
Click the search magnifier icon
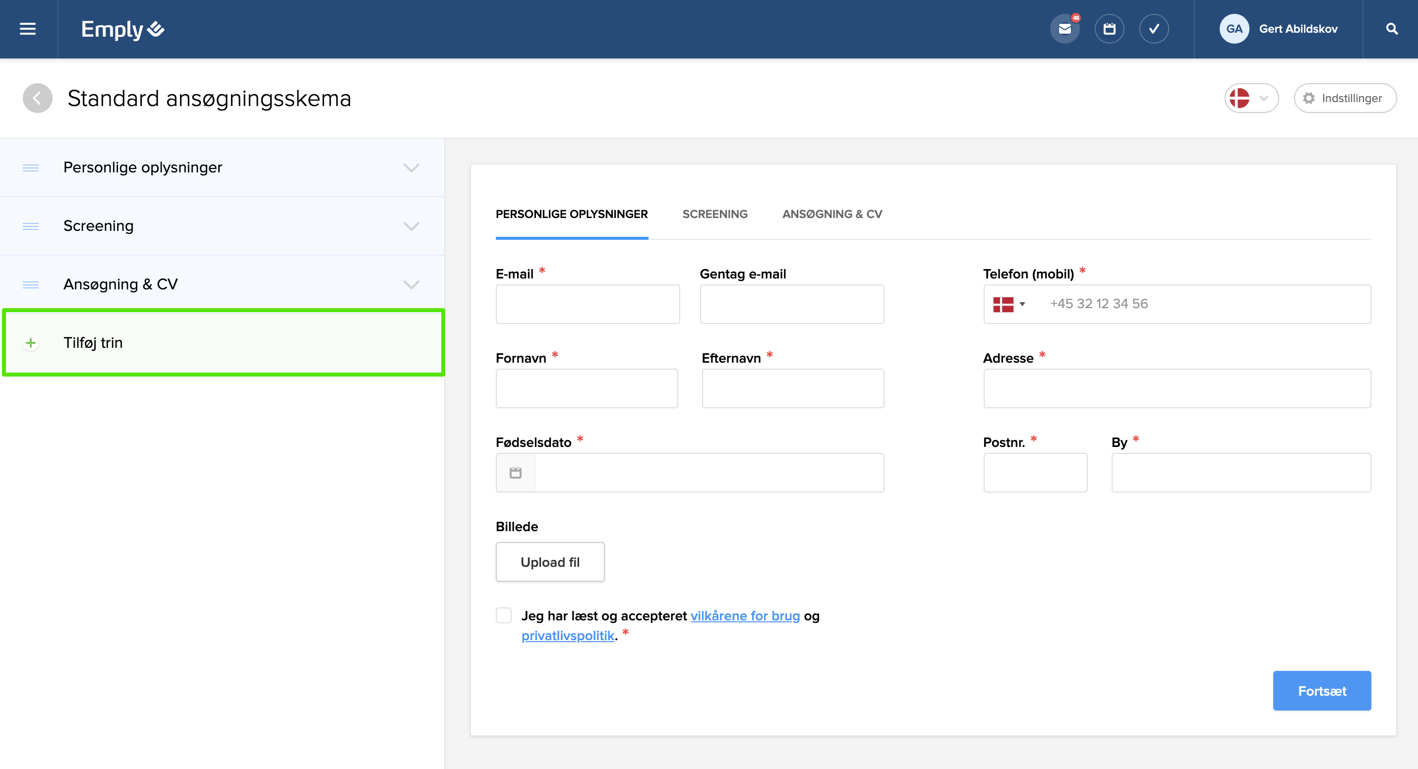coord(1392,29)
